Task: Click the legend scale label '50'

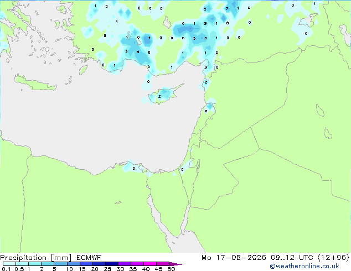Action: (171, 269)
